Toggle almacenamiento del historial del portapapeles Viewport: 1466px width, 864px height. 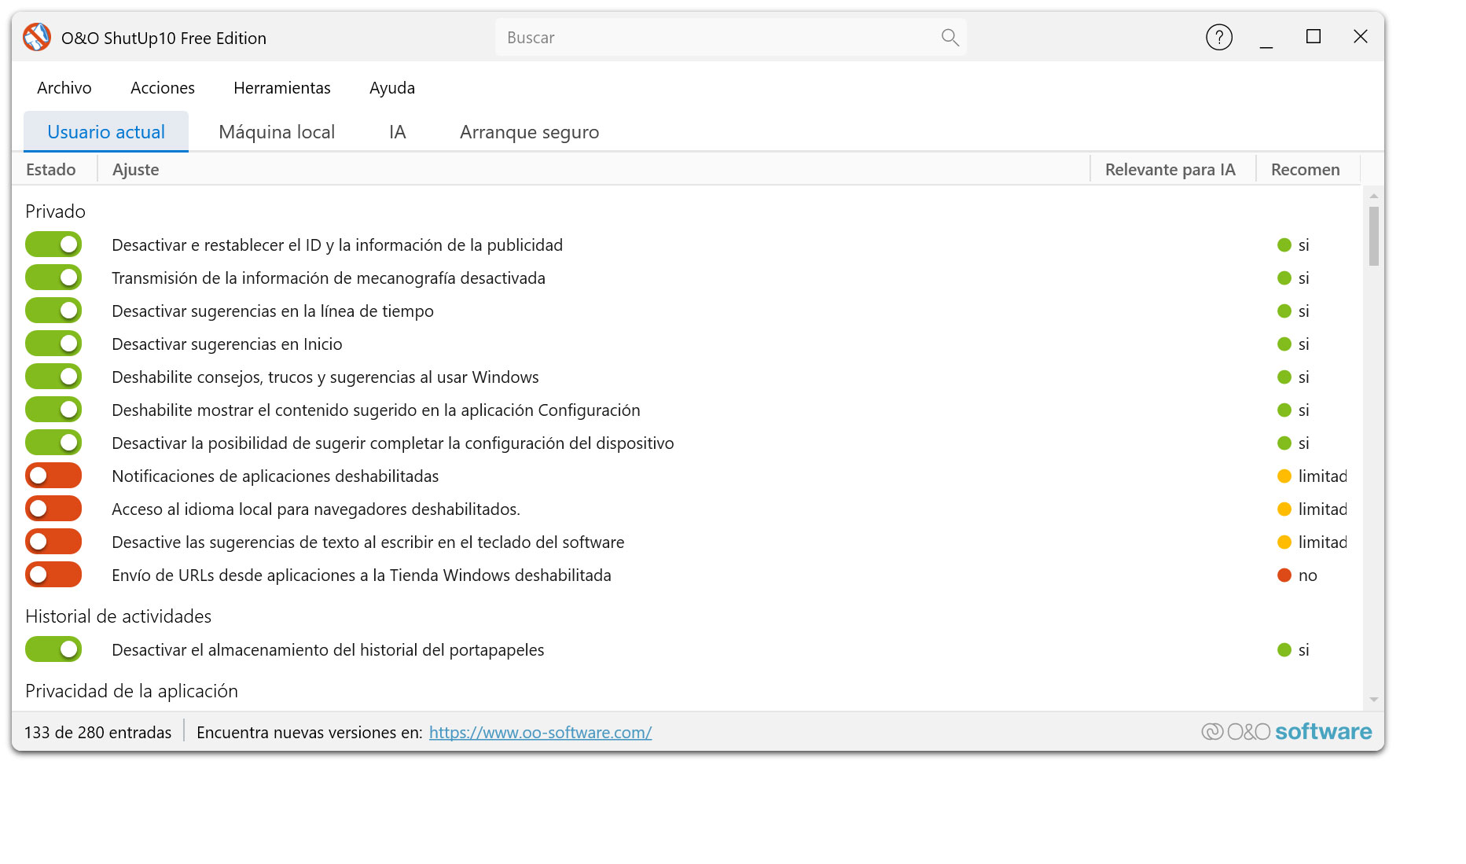pyautogui.click(x=53, y=649)
